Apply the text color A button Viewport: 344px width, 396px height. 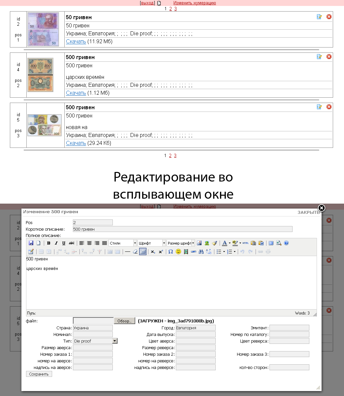point(225,243)
